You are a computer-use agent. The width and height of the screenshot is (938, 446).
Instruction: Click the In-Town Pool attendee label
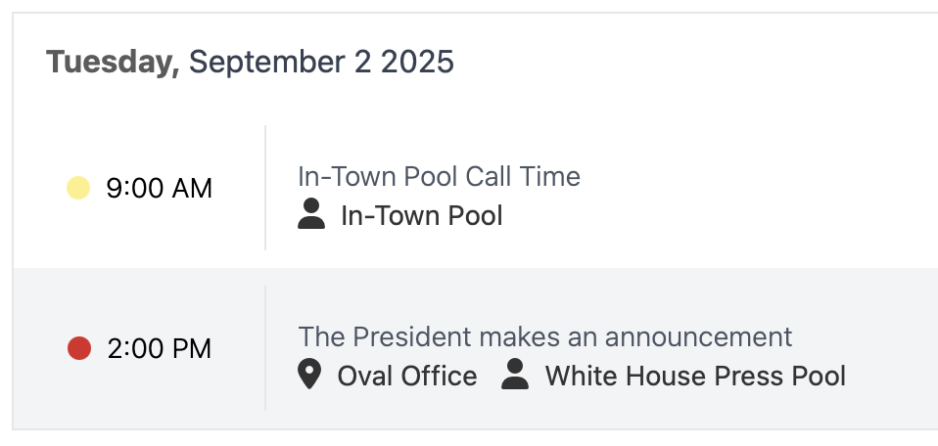click(x=422, y=216)
